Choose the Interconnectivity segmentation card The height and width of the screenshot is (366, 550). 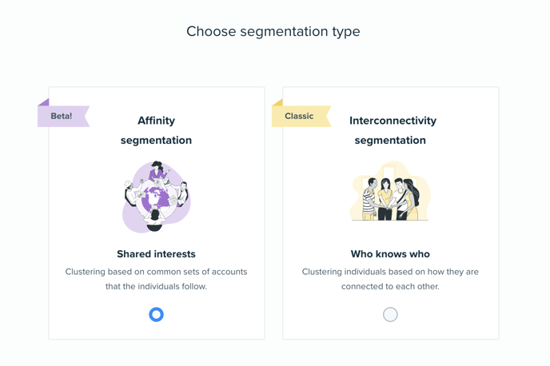(390, 213)
